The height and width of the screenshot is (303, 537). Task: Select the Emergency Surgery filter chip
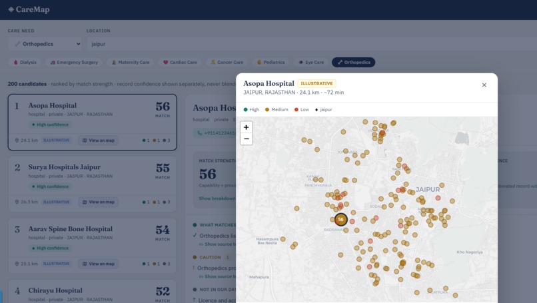click(74, 63)
